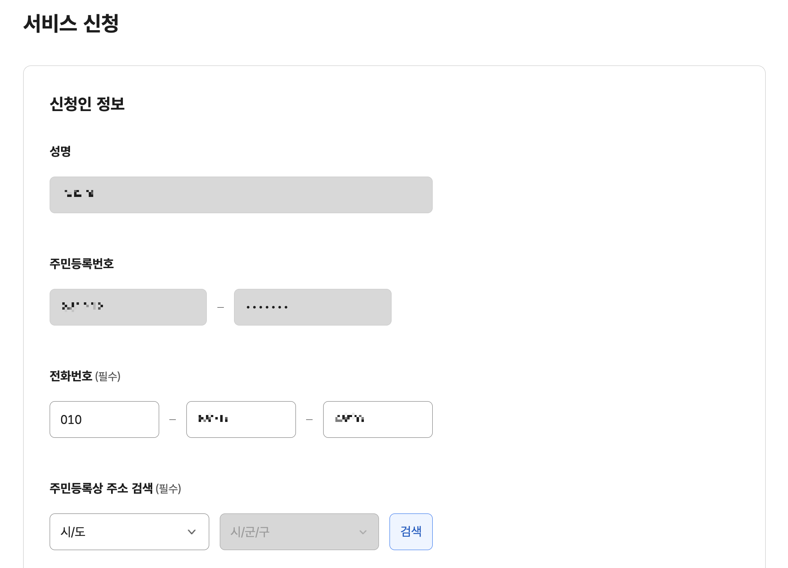Click the 전화번호 label text
This screenshot has height=568, width=788.
coord(71,376)
